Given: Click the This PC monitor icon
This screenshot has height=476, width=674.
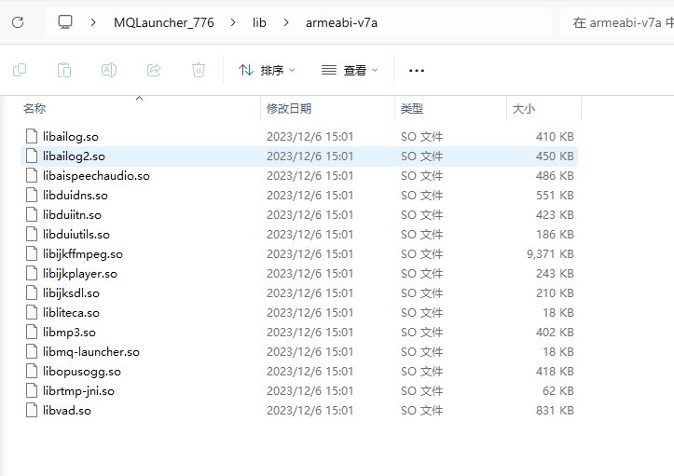Looking at the screenshot, I should click(x=65, y=22).
